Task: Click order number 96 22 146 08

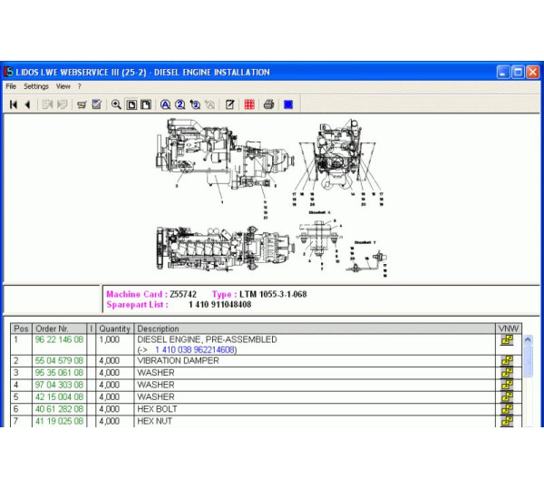Action: coord(59,339)
